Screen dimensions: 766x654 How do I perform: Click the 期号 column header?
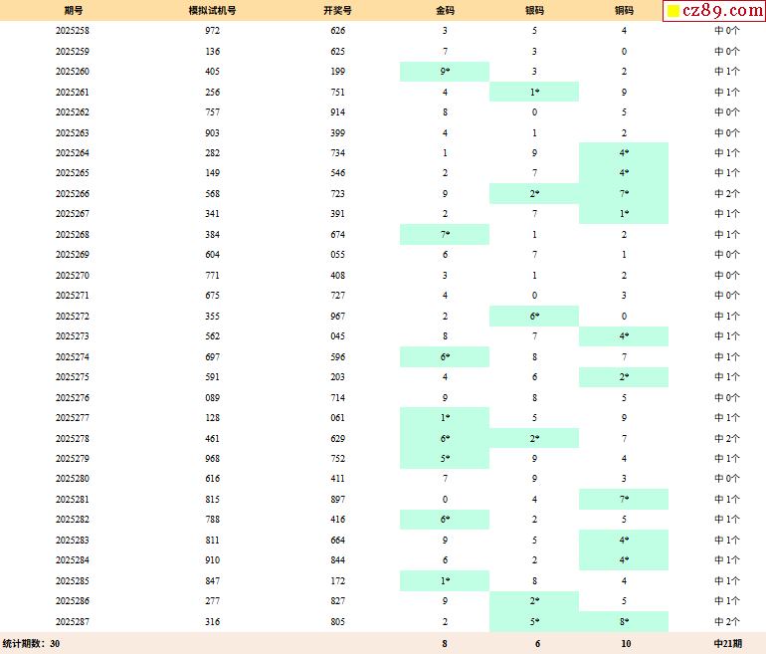73,10
